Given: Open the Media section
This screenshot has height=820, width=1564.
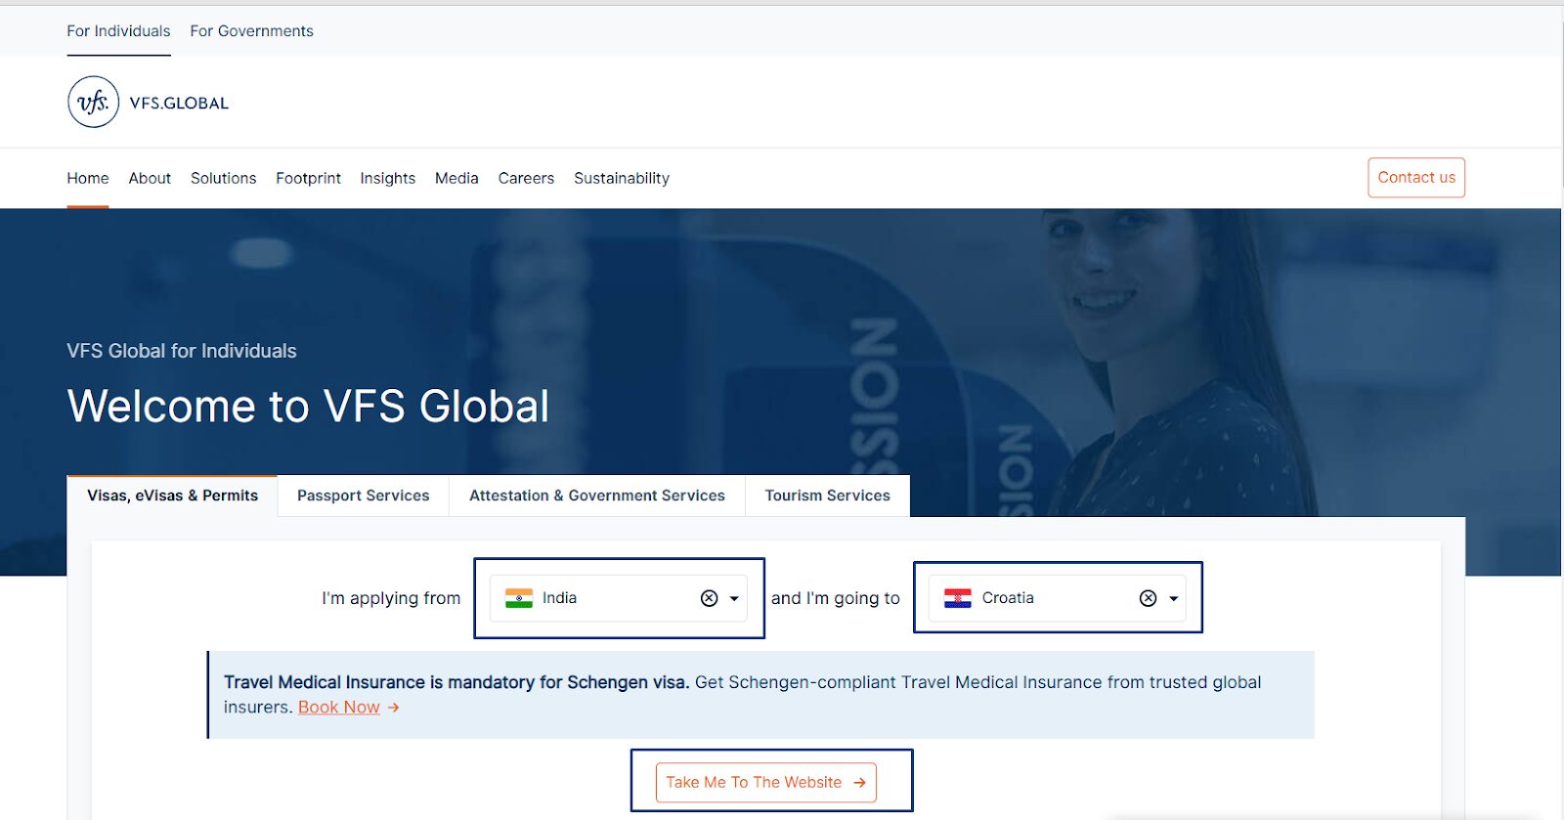Looking at the screenshot, I should point(456,178).
